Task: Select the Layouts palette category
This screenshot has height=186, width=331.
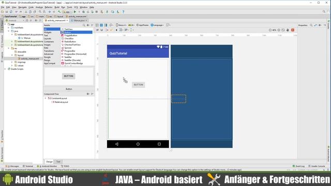Action: 52,39
